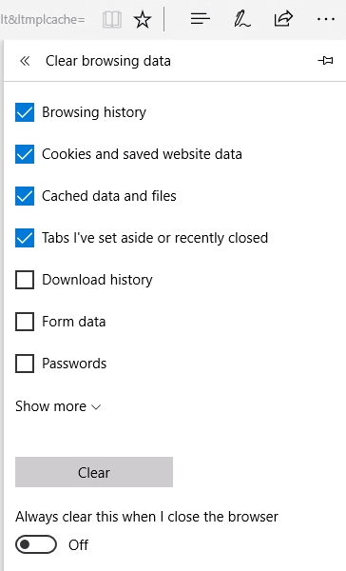
Task: Uncheck Cached data and files
Action: click(25, 196)
